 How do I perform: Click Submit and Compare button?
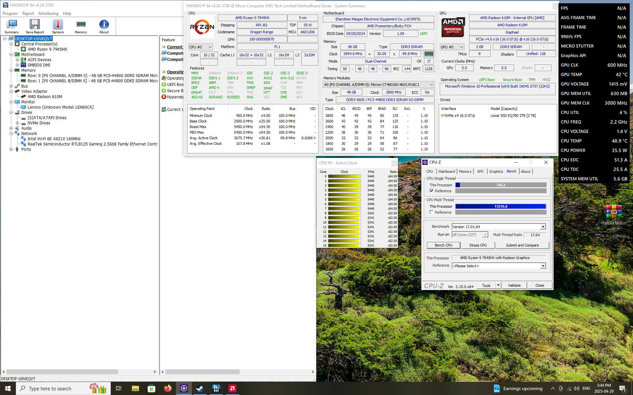(x=522, y=245)
